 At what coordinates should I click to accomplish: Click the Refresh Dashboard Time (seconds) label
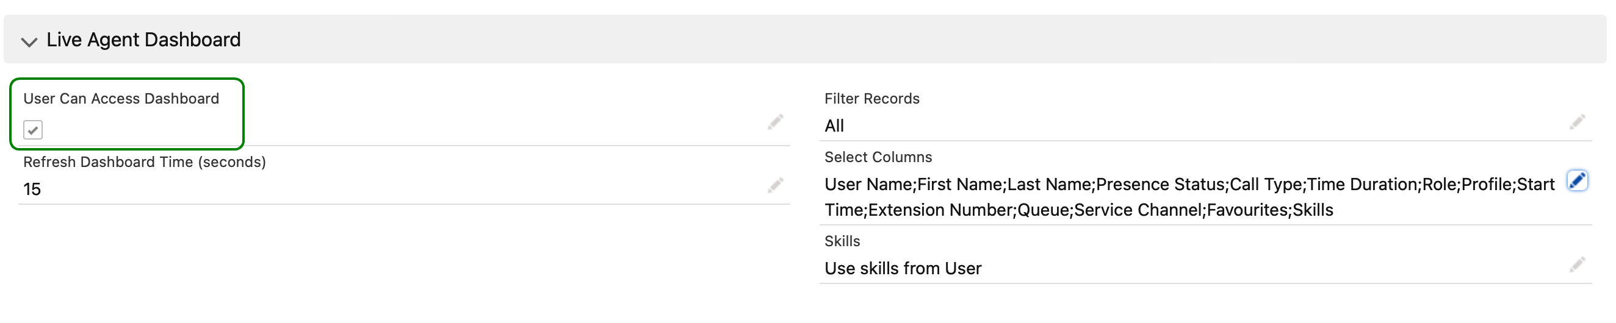pyautogui.click(x=144, y=161)
